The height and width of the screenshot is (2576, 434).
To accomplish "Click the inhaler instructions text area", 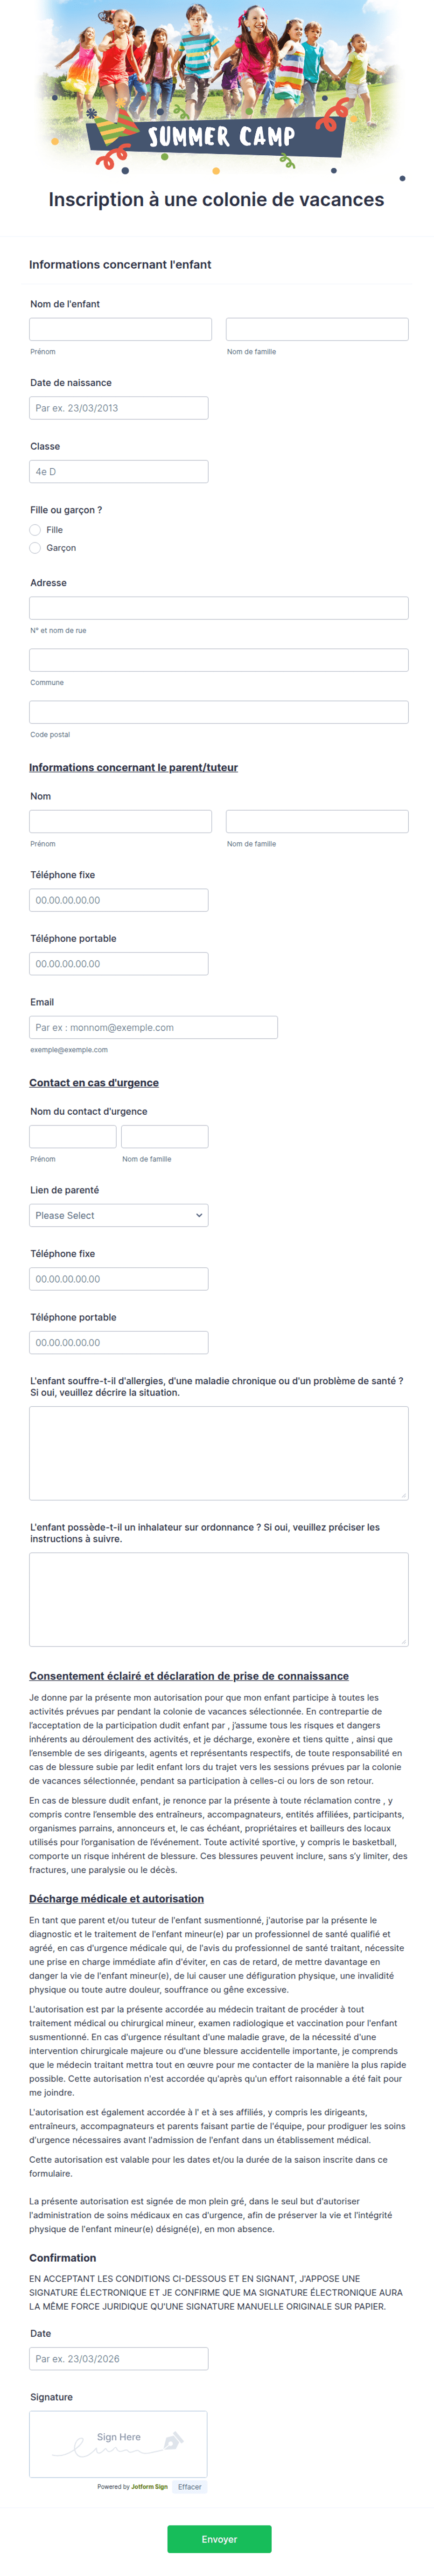I will tap(219, 1598).
